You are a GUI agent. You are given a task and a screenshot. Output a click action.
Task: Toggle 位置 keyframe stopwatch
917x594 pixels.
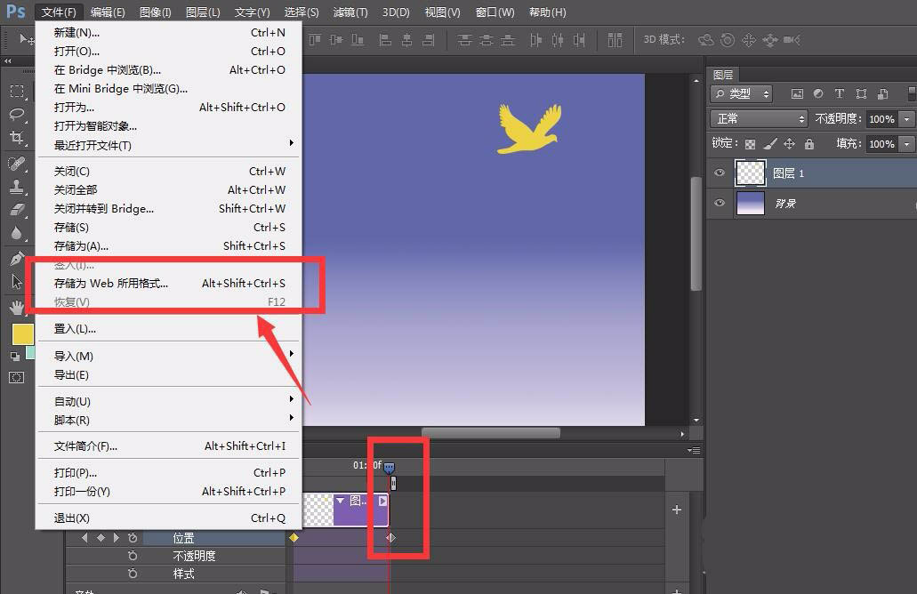pos(133,537)
